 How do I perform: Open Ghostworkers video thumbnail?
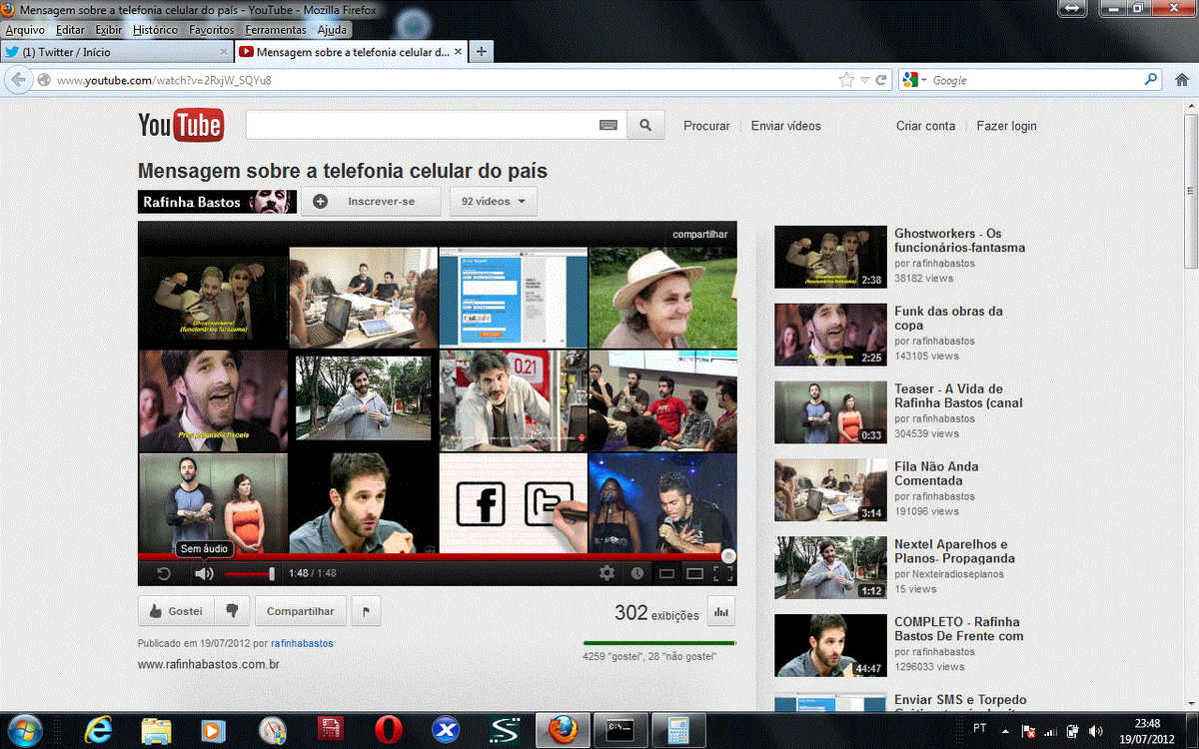click(830, 257)
